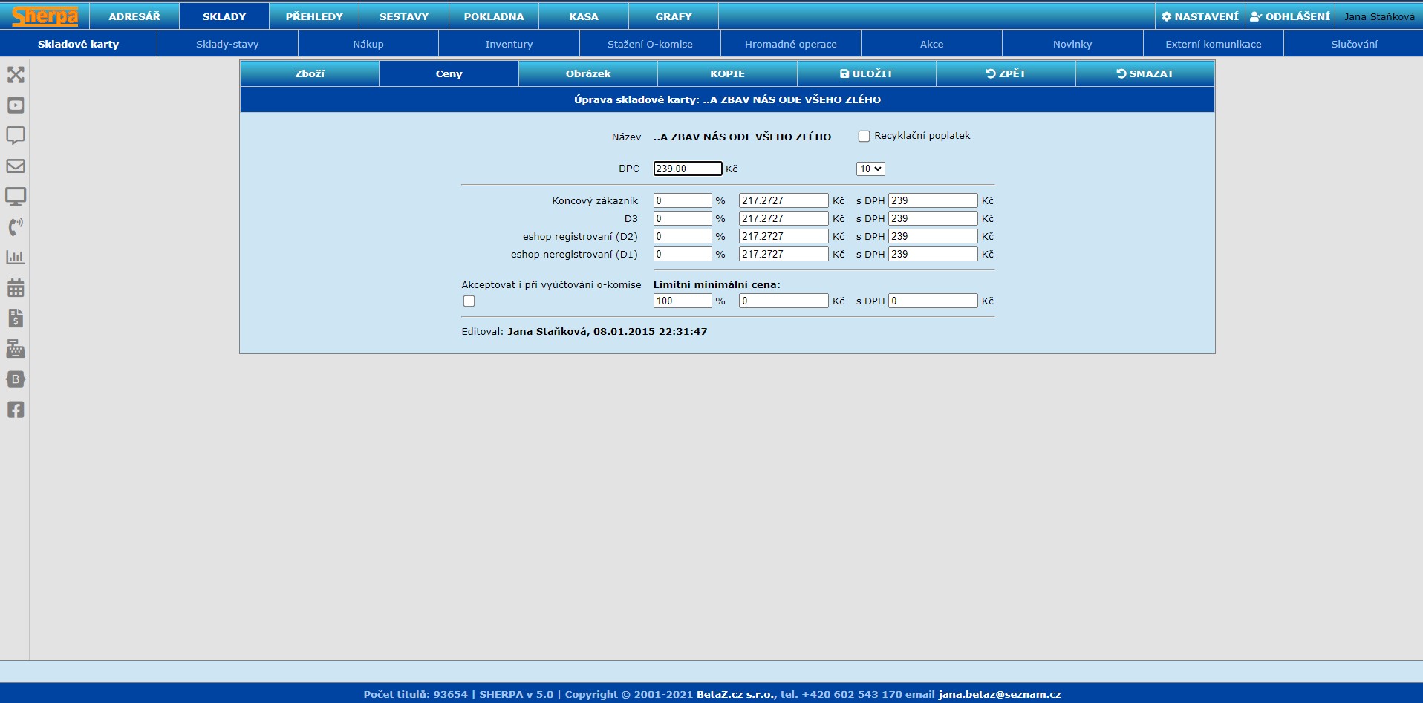This screenshot has height=703, width=1423.
Task: Click the phone call sidebar icon
Action: coord(16,227)
